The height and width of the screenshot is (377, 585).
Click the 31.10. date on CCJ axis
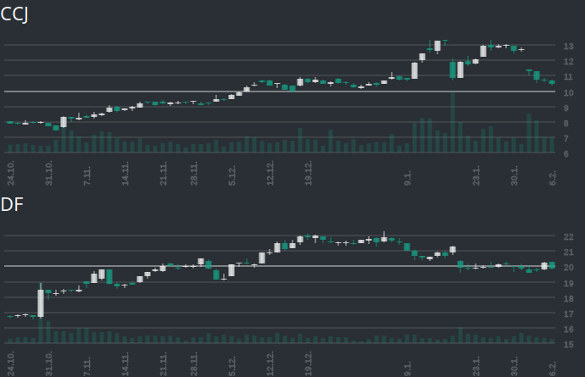48,174
